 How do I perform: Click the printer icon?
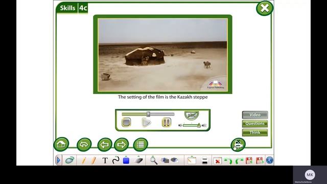[205, 160]
